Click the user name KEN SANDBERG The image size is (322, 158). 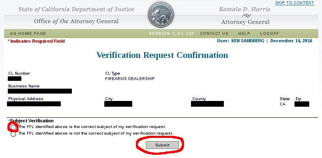tap(248, 41)
